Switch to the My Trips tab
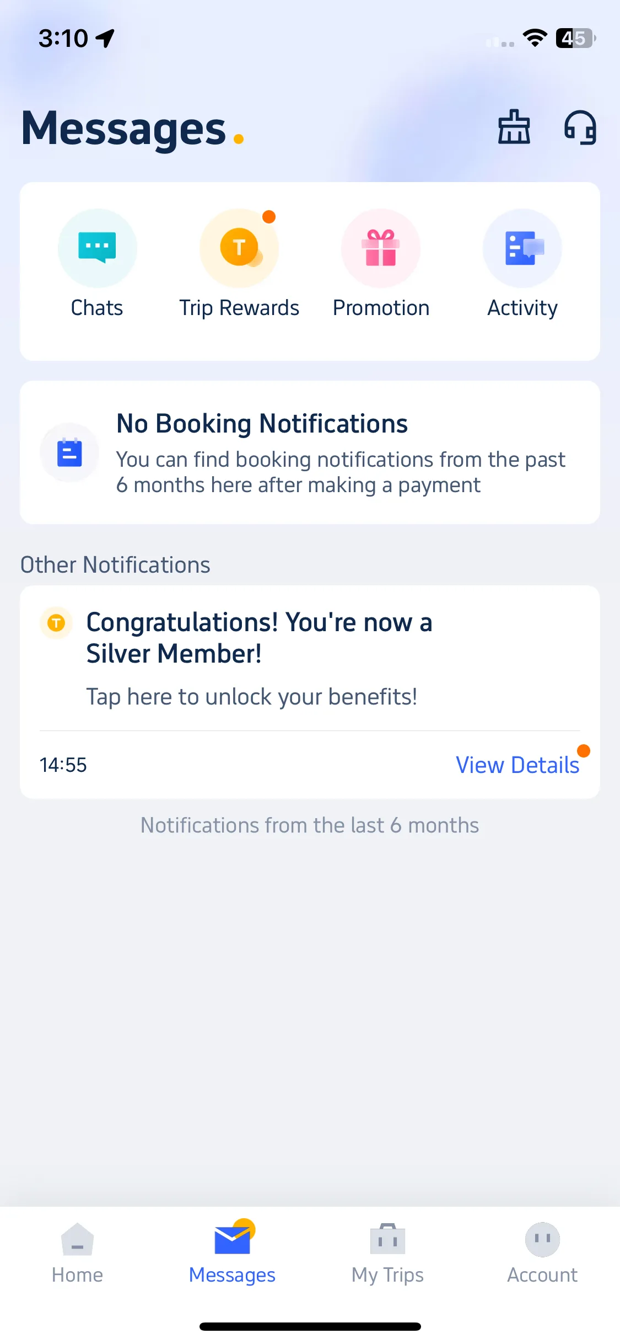The image size is (620, 1344). point(387,1253)
